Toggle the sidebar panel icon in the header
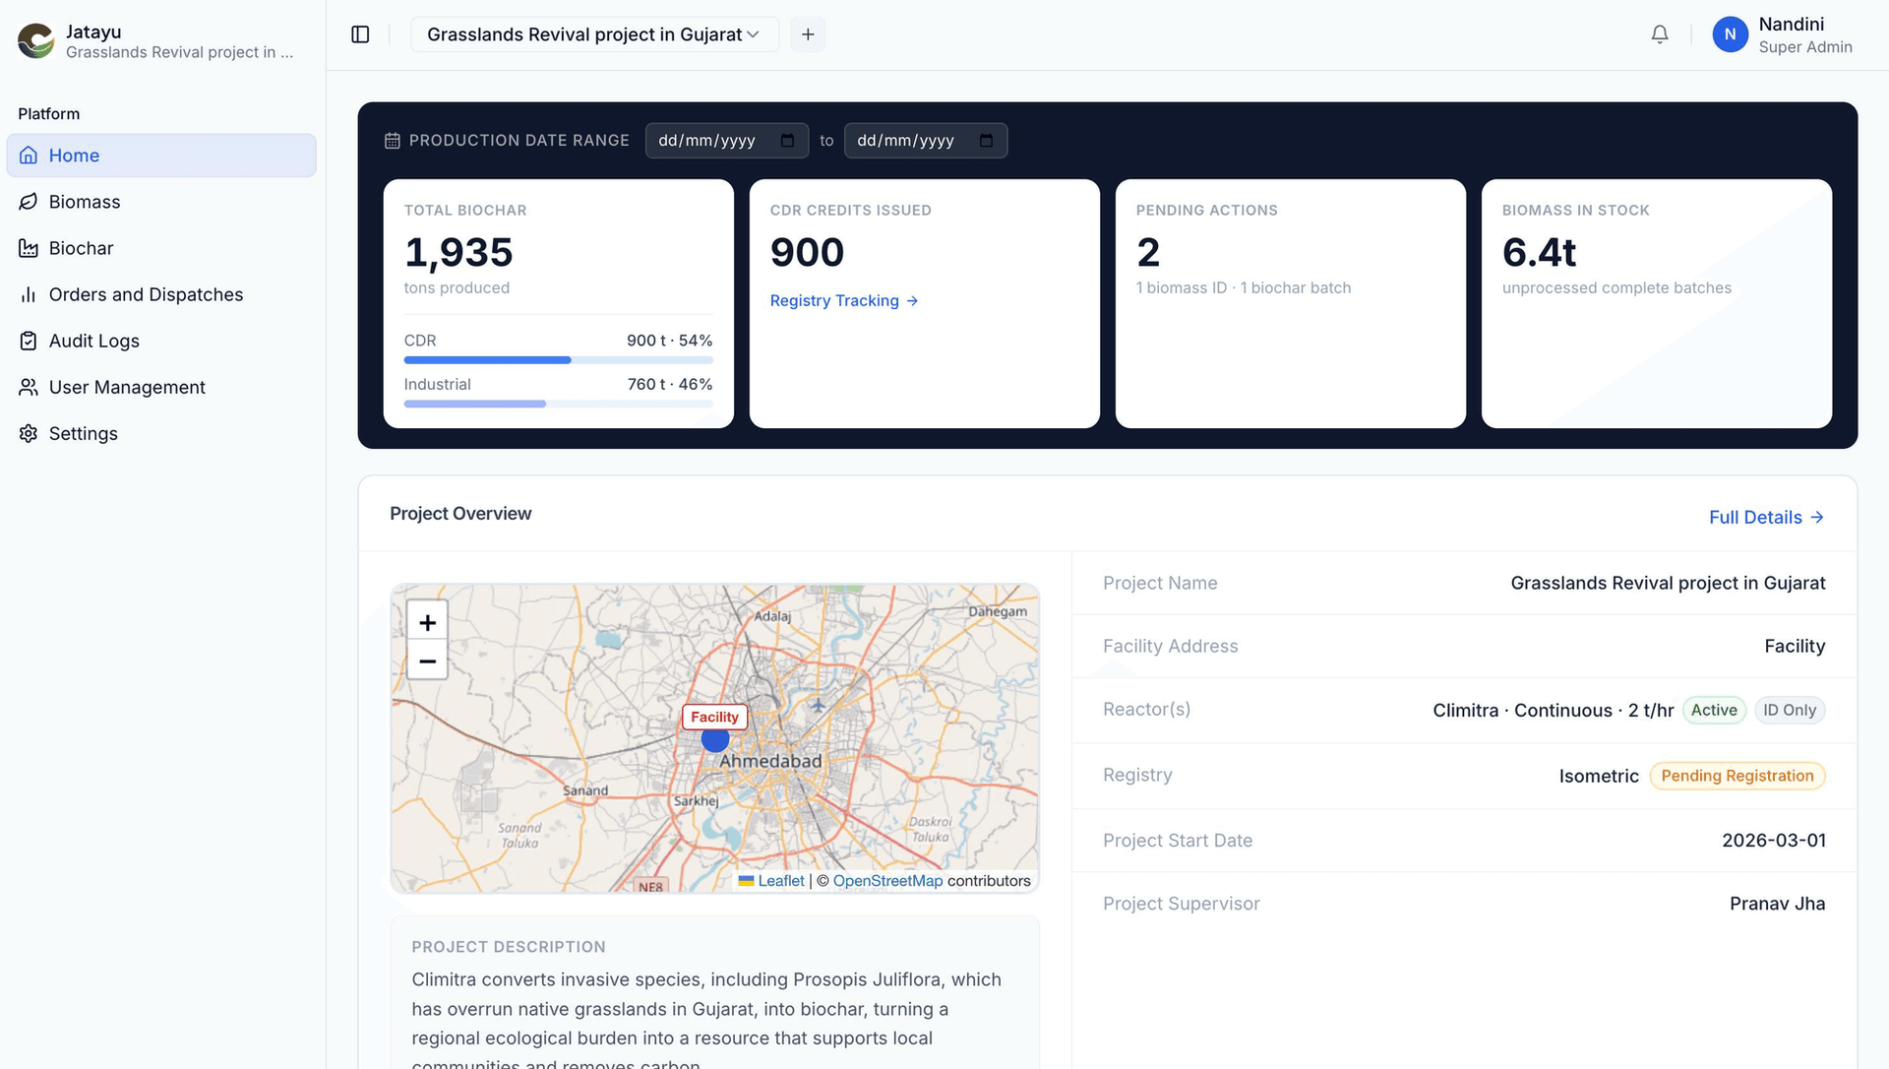The image size is (1889, 1069). click(360, 33)
